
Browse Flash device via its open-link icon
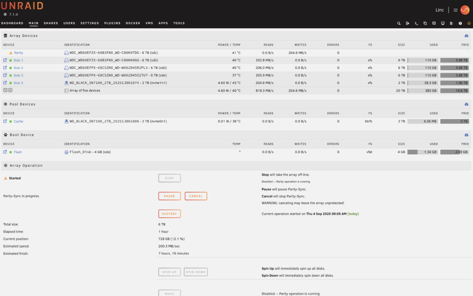click(5, 152)
